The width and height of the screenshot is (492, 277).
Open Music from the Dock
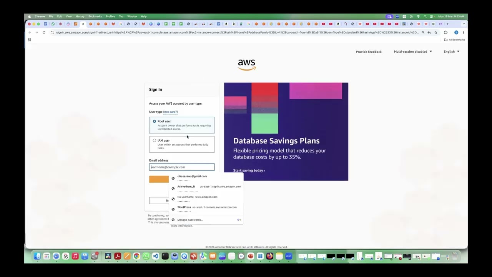[75, 256]
